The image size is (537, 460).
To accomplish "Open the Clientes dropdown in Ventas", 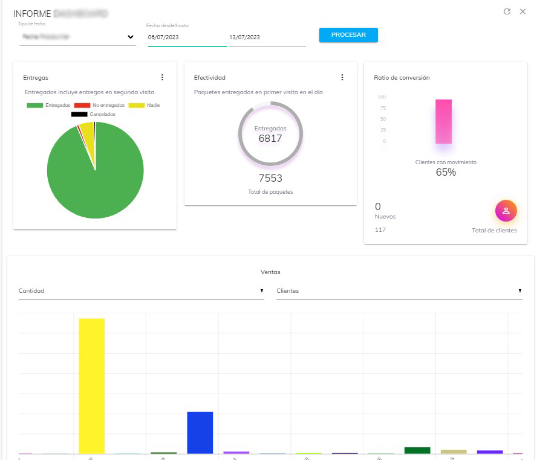I will click(399, 291).
